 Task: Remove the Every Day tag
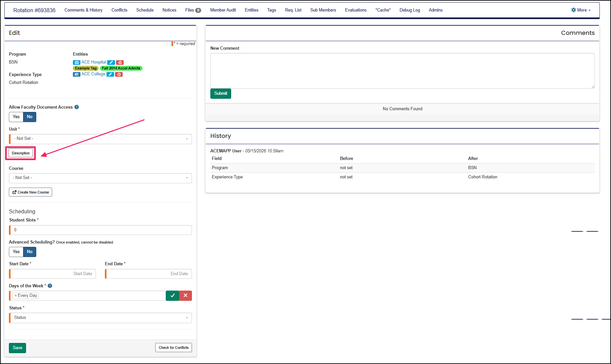pos(15,296)
